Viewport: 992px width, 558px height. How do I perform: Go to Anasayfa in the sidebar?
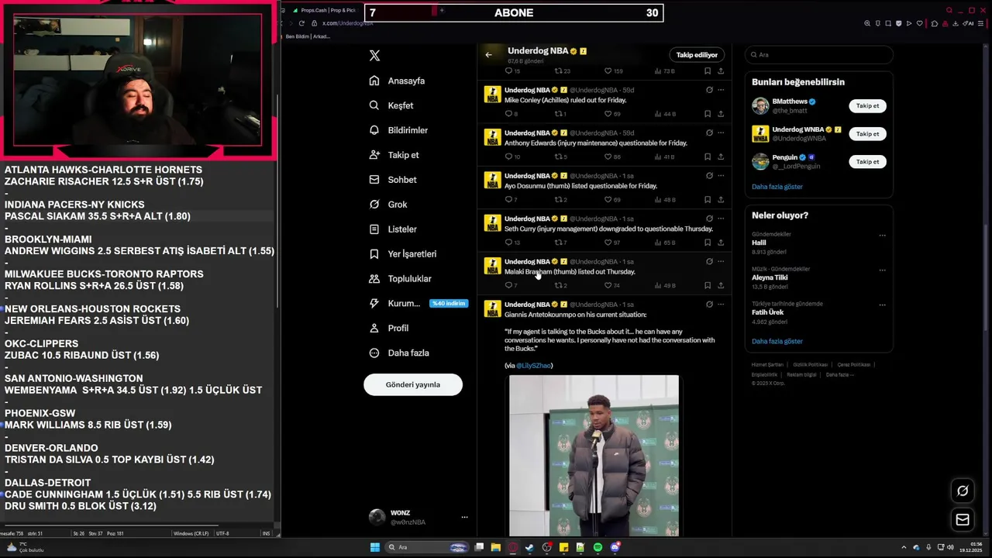(397, 81)
